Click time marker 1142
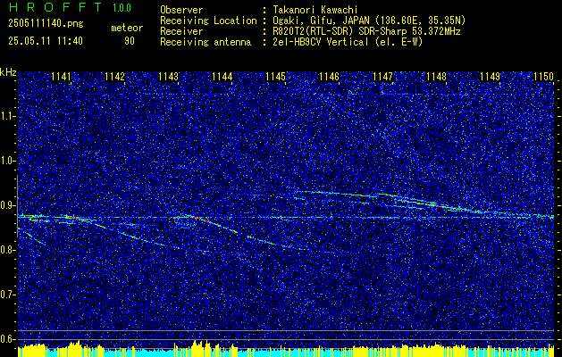The height and width of the screenshot is (357, 562). 114,76
